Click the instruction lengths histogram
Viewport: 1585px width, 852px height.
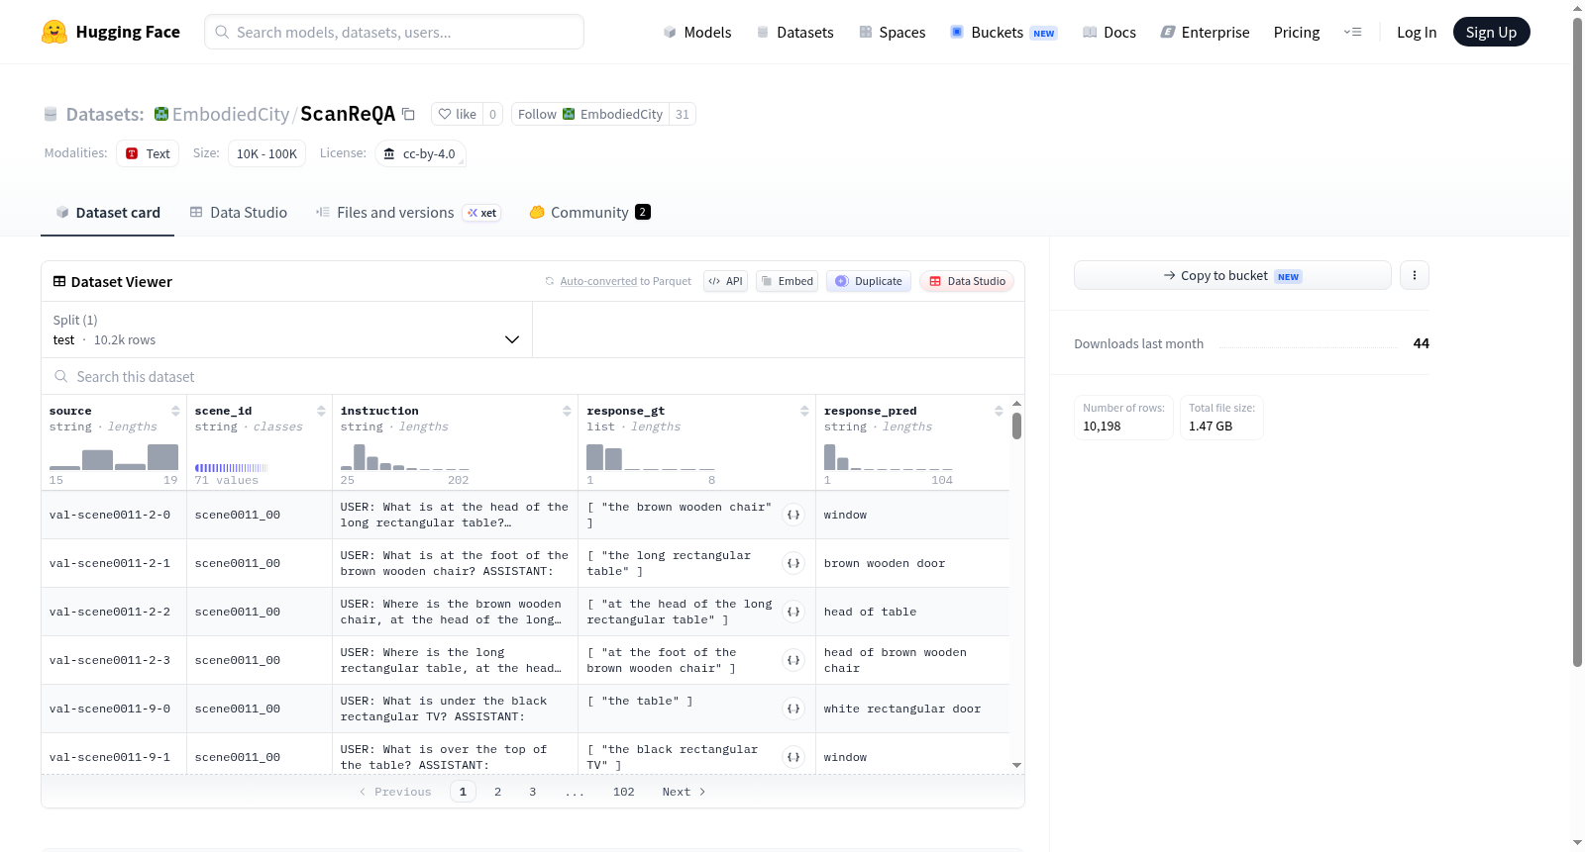coord(405,457)
